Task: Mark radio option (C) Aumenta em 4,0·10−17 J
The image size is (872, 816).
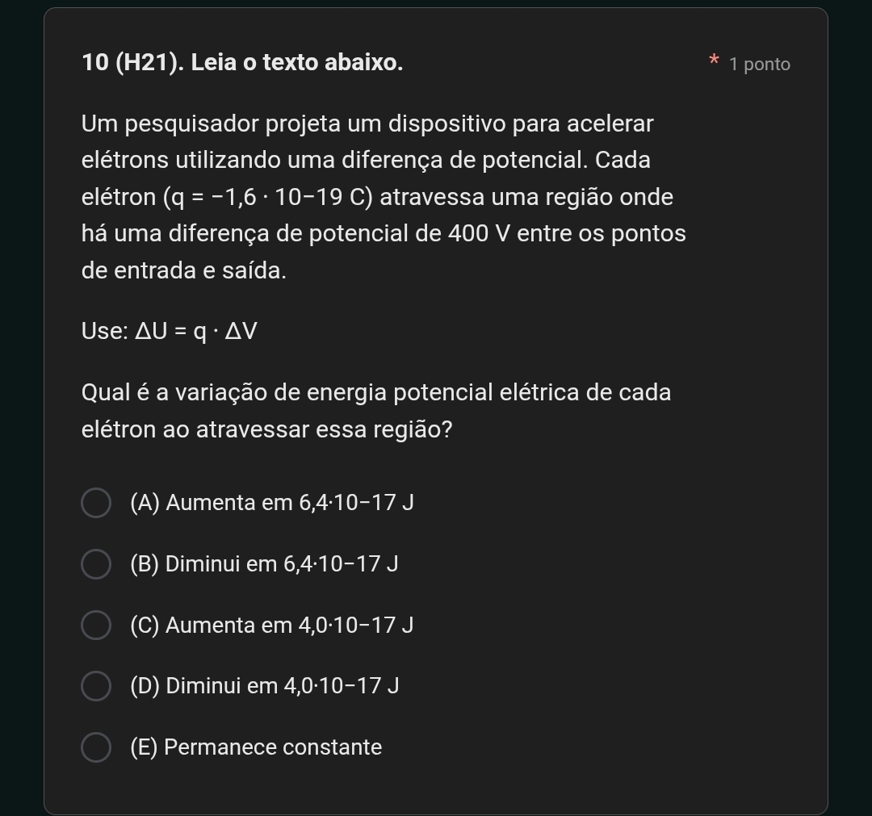Action: coord(96,625)
